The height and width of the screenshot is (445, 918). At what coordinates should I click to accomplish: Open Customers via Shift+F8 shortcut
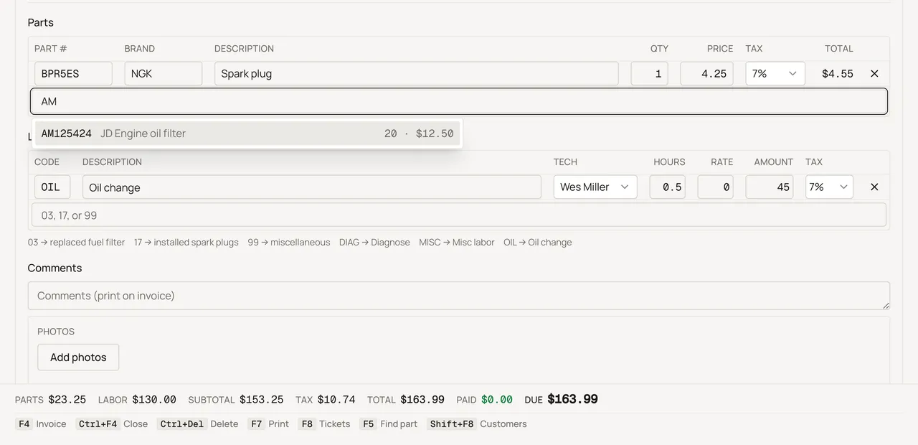pyautogui.click(x=477, y=424)
